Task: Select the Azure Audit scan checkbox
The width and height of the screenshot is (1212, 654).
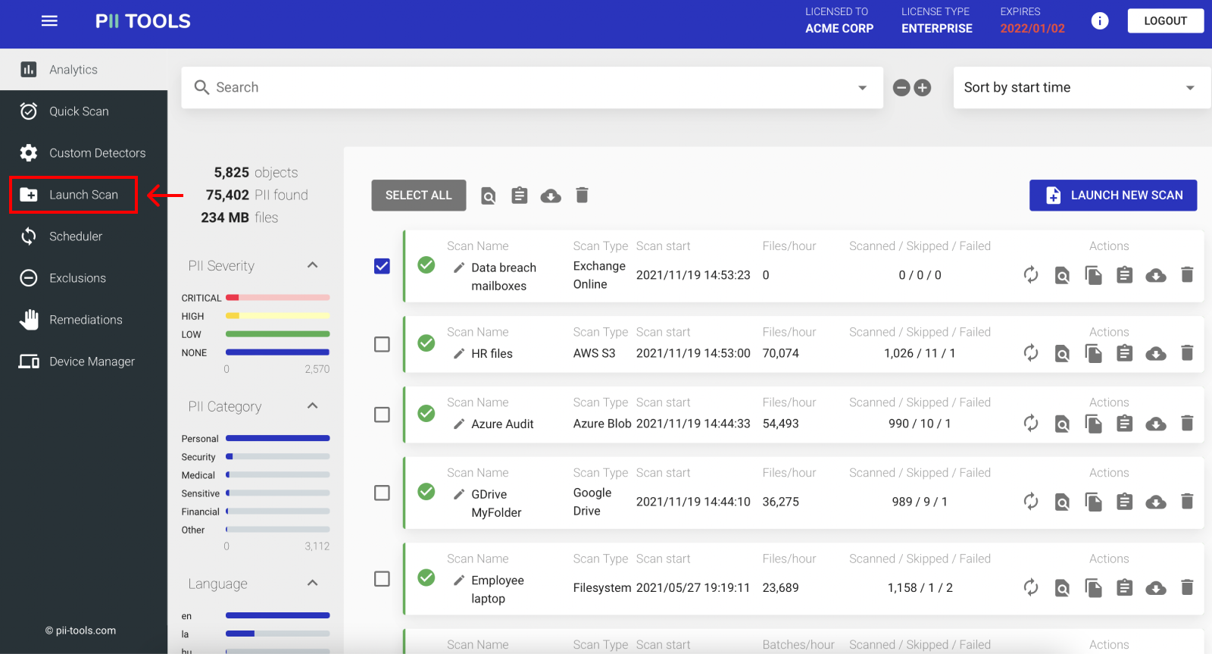Action: coord(382,415)
